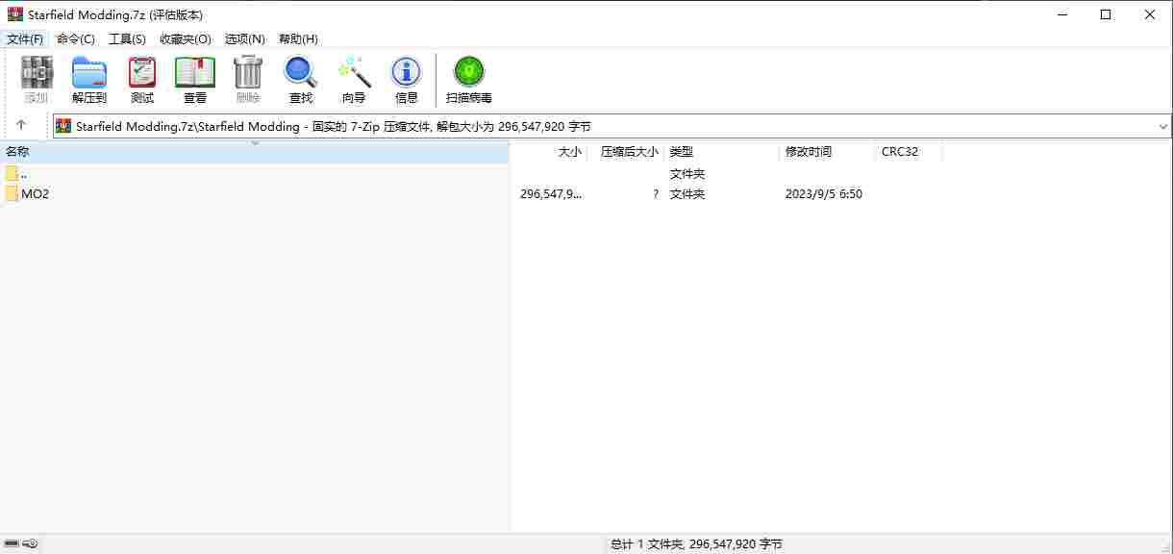Sort by the 名称 column header
Screen dimensions: 1173x554
pyautogui.click(x=255, y=152)
